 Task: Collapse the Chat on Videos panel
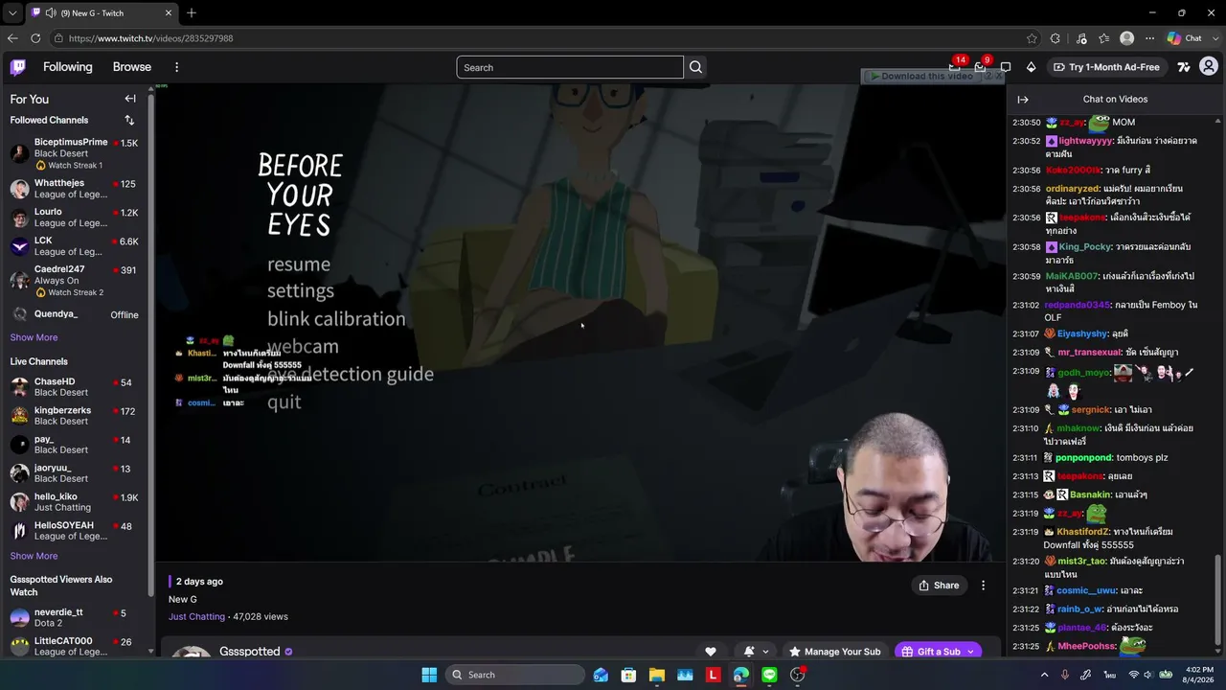[1023, 100]
